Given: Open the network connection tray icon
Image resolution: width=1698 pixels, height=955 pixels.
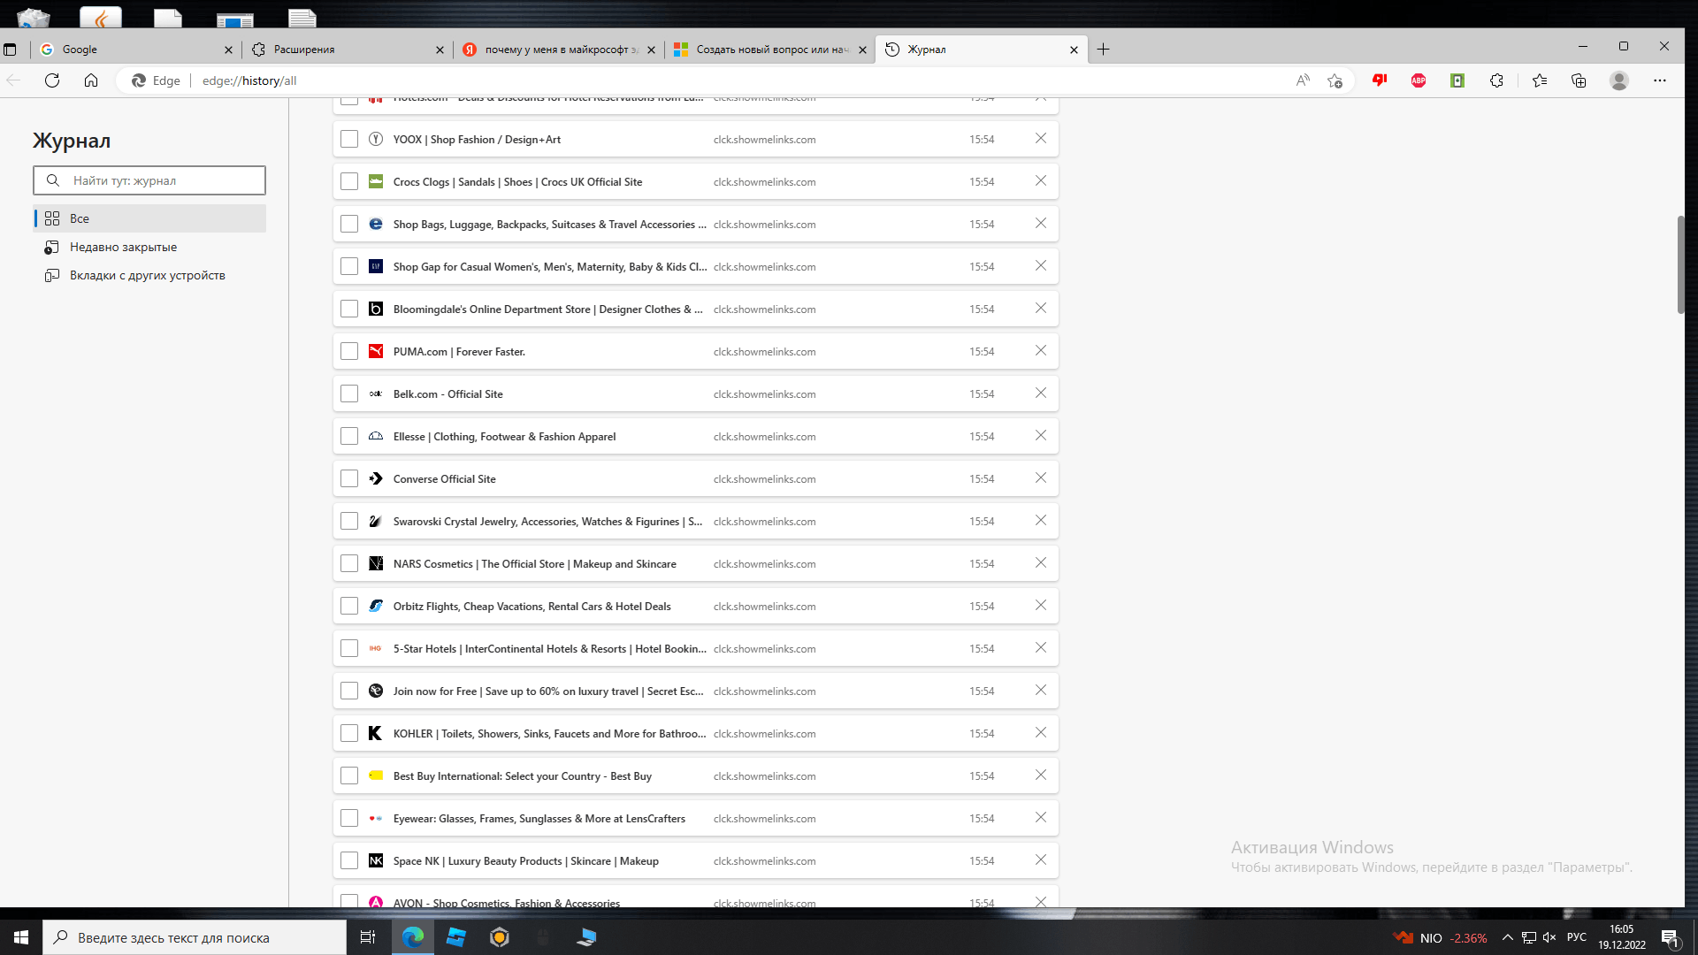Looking at the screenshot, I should (x=1529, y=937).
